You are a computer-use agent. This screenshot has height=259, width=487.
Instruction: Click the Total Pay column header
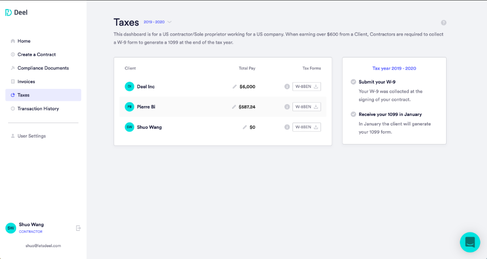[247, 68]
